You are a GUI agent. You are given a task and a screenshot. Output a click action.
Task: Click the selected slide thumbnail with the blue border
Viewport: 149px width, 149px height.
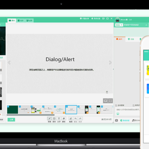click(71, 110)
